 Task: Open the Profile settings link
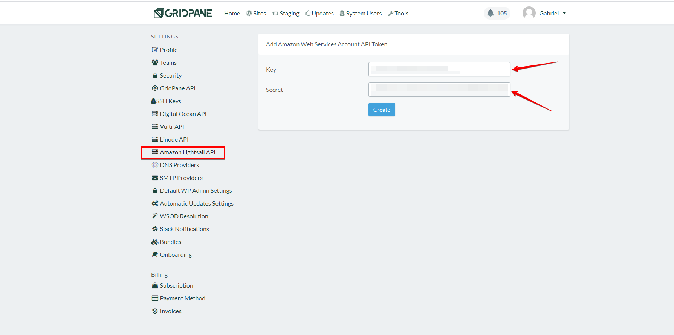(169, 50)
